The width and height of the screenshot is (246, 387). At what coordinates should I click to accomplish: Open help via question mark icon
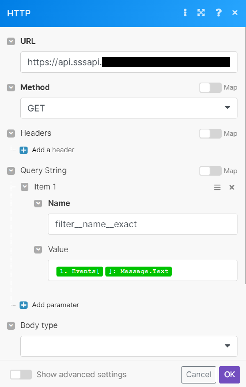[x=218, y=12]
